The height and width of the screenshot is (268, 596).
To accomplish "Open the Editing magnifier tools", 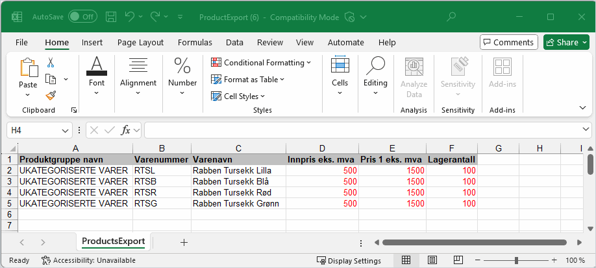I will [x=375, y=76].
